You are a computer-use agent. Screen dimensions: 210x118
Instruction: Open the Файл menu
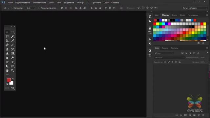(10, 3)
